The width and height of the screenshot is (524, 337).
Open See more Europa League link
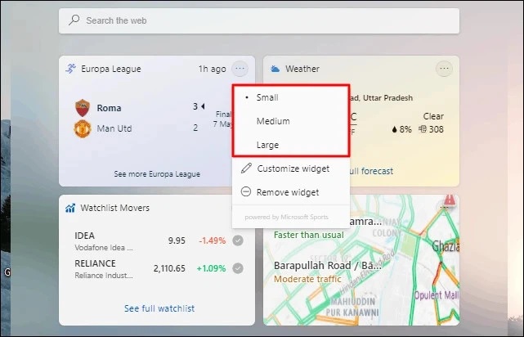coord(157,174)
